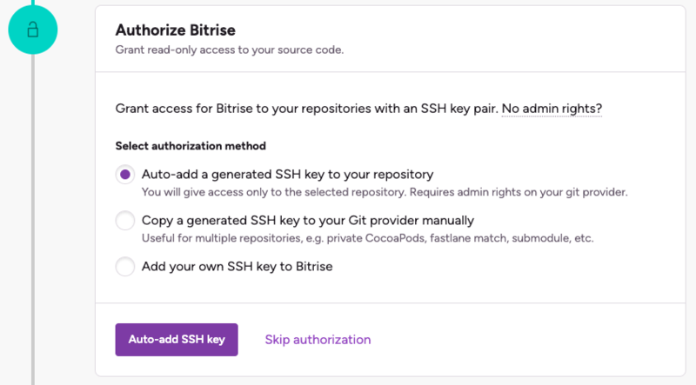The height and width of the screenshot is (385, 696).
Task: Click the label Add your own SSH key to Bitrise
Action: pyautogui.click(x=237, y=267)
